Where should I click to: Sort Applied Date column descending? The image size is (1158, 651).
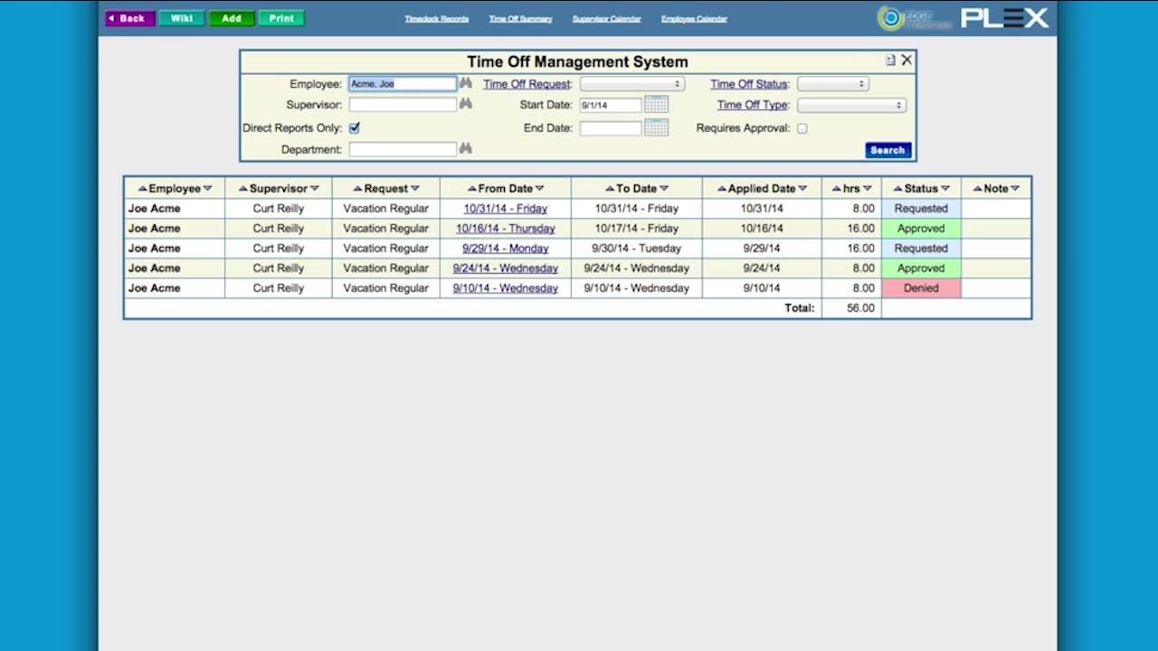pos(802,188)
